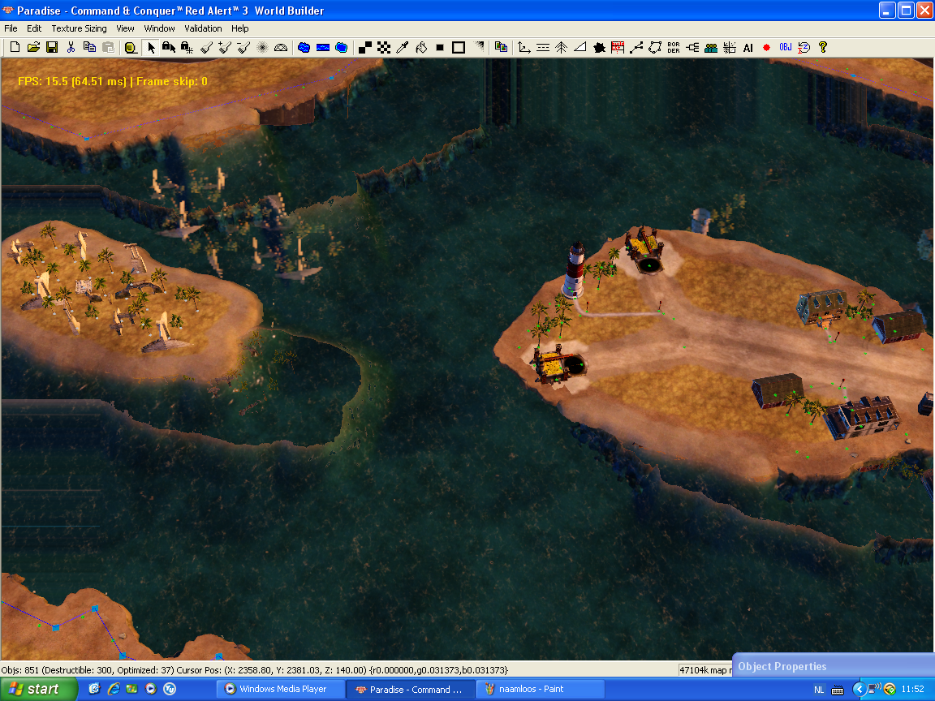
Task: Open the Help menu
Action: [x=239, y=28]
